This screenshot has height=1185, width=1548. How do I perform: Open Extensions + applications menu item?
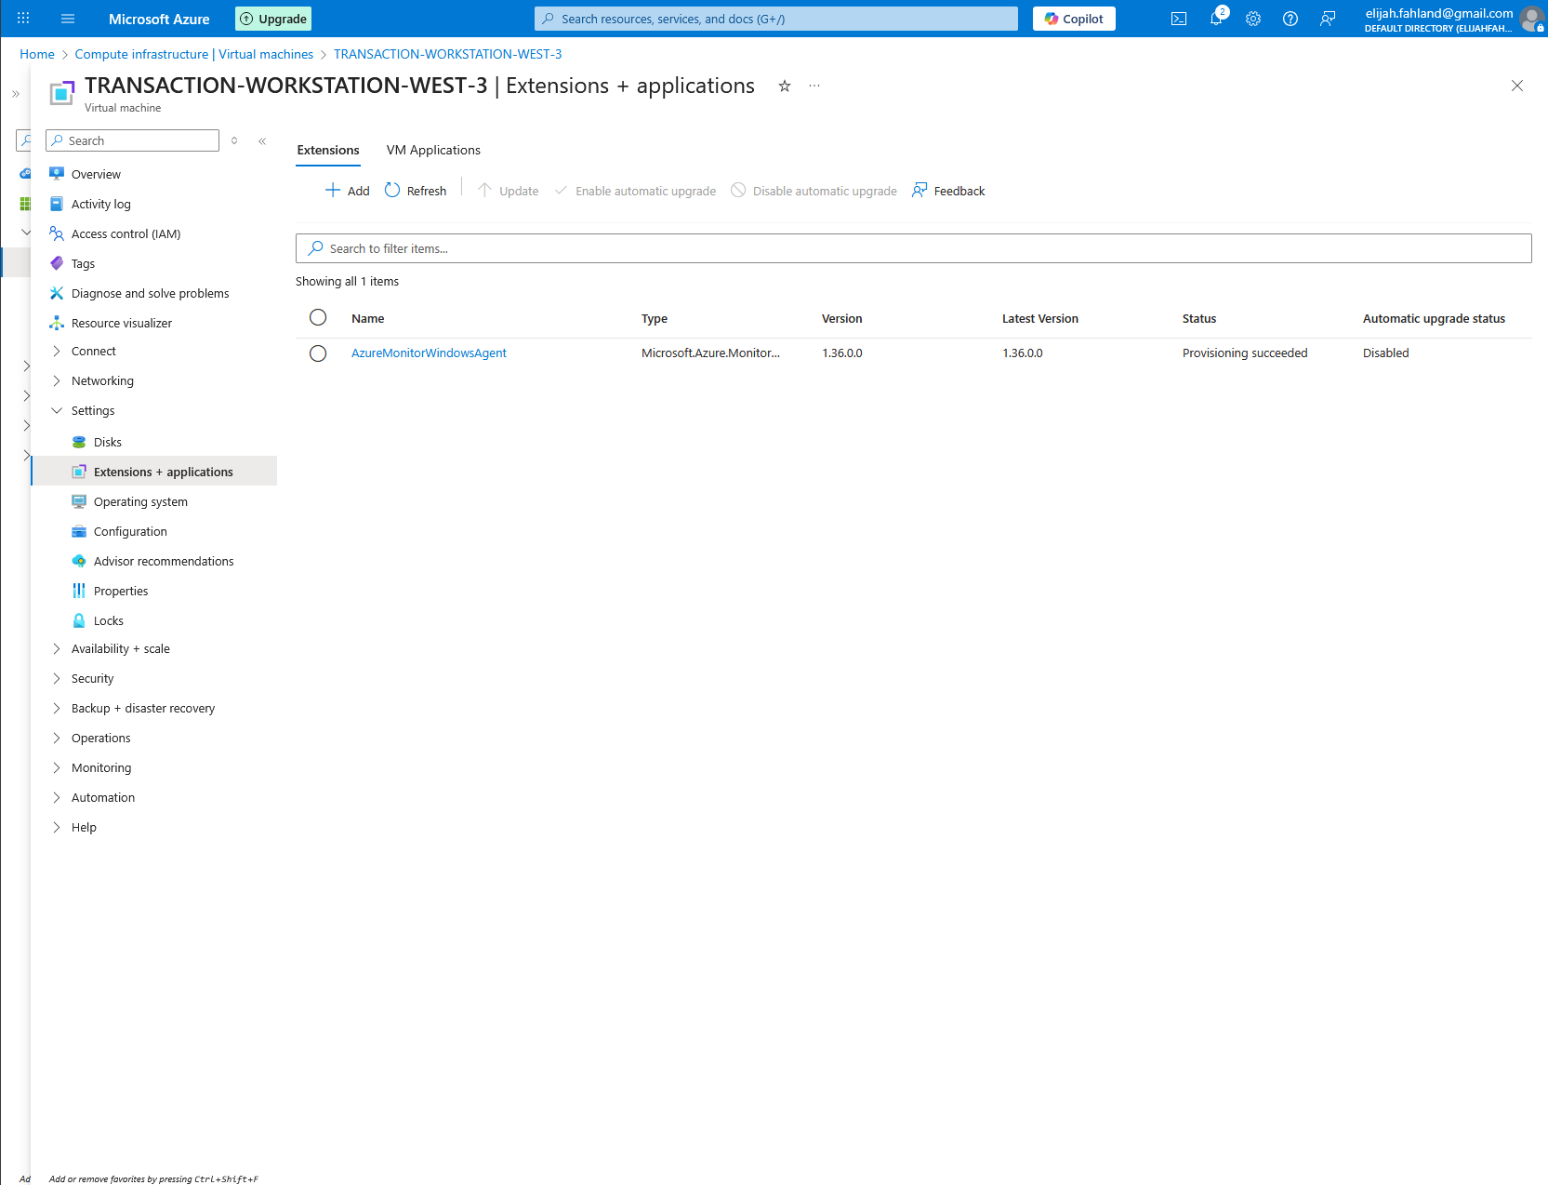154,472
